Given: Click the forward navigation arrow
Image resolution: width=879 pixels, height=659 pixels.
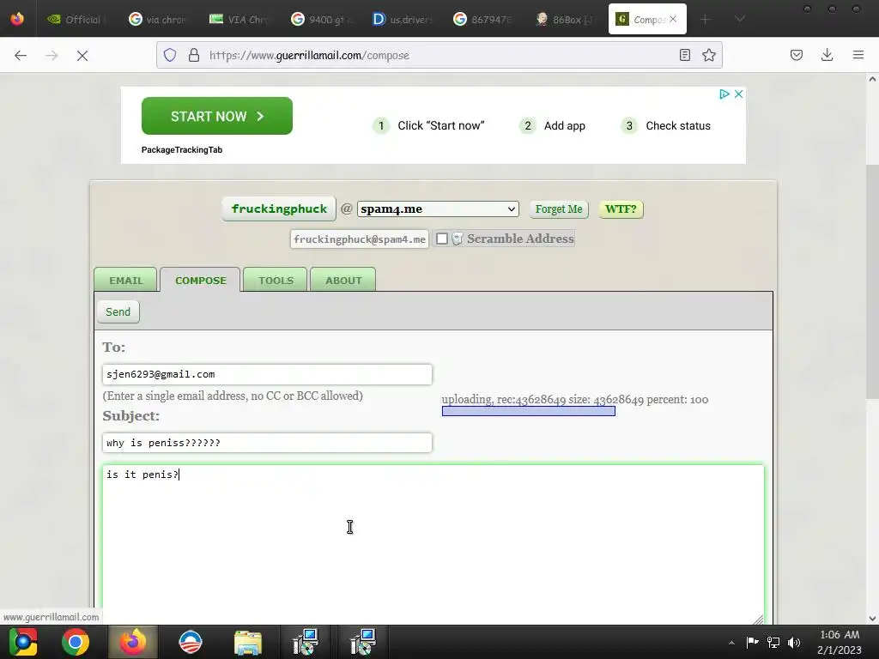Looking at the screenshot, I should (x=52, y=56).
